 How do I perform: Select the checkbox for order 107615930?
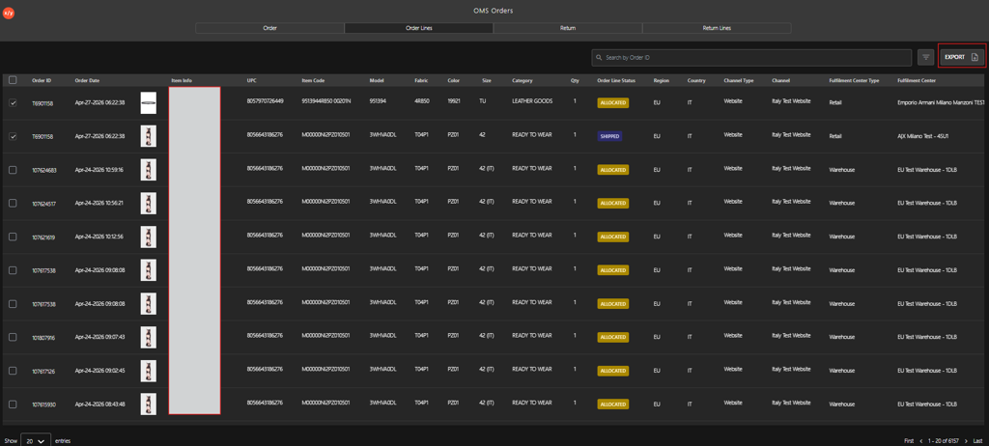(x=13, y=404)
